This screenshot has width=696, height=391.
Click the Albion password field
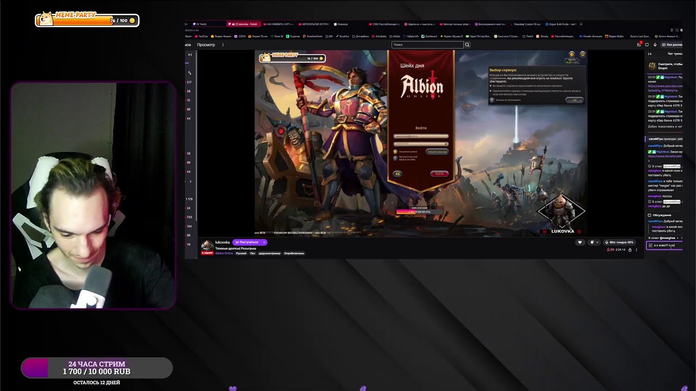(421, 144)
